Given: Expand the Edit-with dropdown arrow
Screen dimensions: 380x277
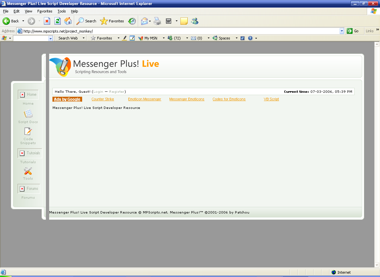Looking at the screenshot, I should coord(176,21).
